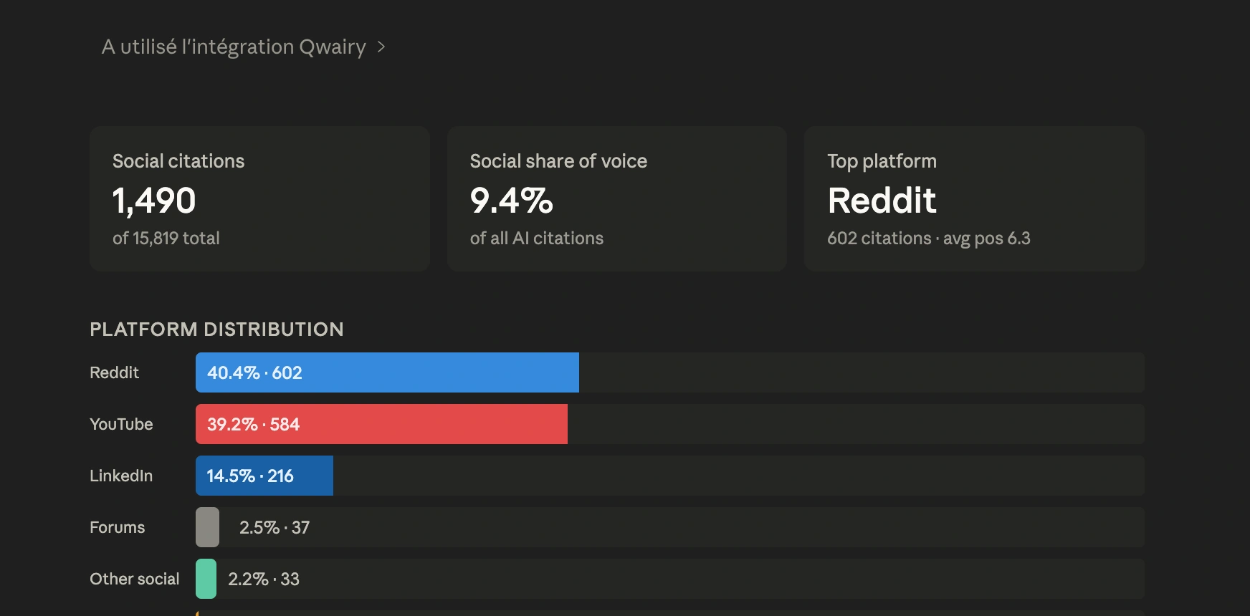Select the Forums row label
The image size is (1250, 616).
(118, 527)
